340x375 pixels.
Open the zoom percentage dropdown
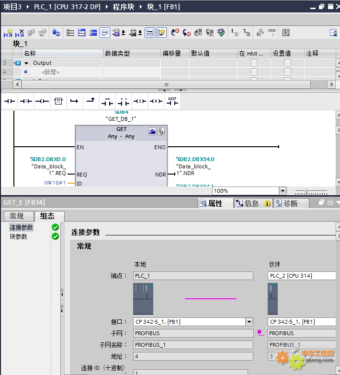[x=283, y=191]
